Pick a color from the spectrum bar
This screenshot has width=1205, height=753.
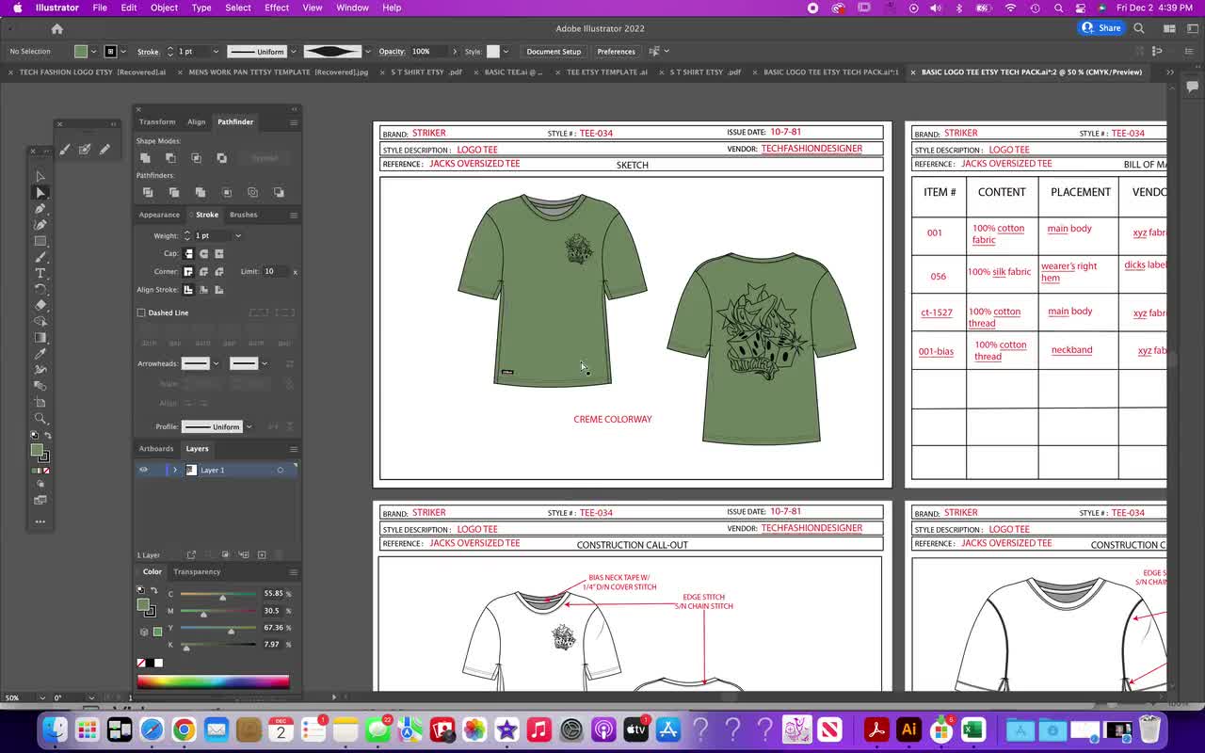click(x=213, y=681)
